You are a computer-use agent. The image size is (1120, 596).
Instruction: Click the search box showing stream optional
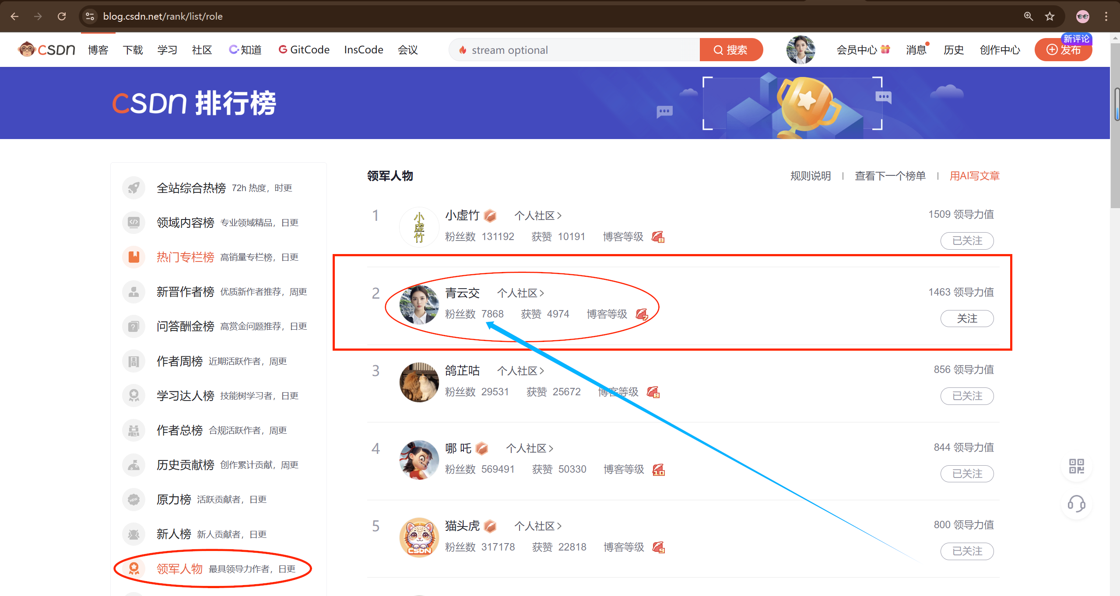pos(574,50)
